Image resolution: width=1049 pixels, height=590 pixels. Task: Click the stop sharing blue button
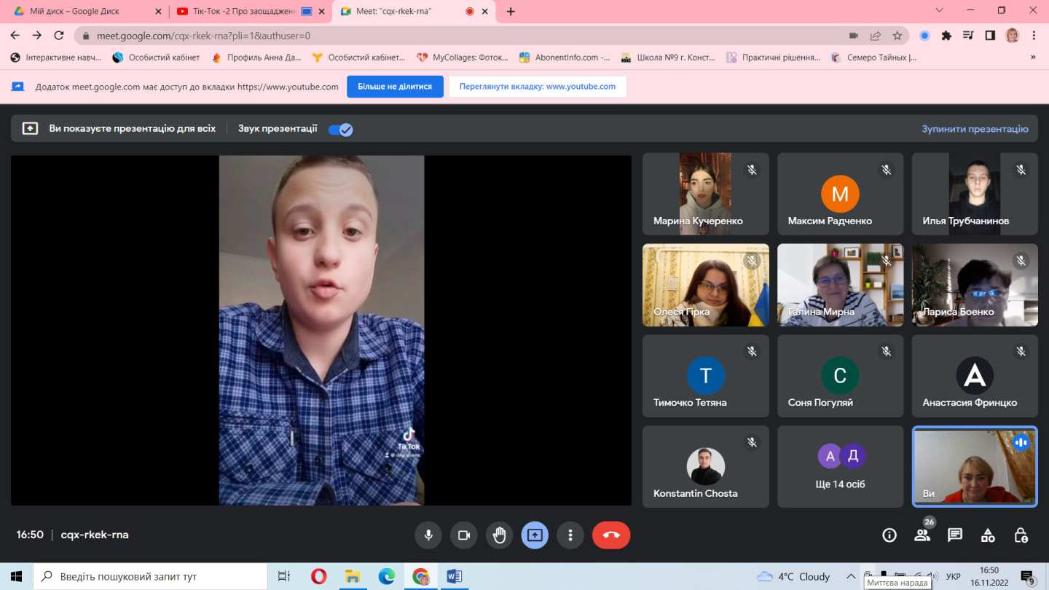click(395, 87)
